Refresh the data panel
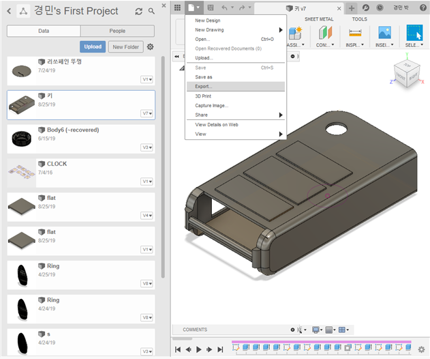The width and height of the screenshot is (430, 359). [x=139, y=12]
